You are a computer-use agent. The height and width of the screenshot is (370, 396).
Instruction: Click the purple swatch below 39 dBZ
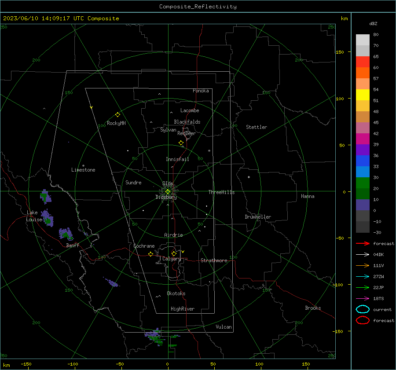click(363, 150)
